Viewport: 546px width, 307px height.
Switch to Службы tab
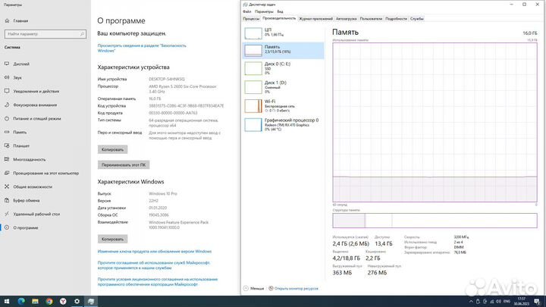pyautogui.click(x=417, y=19)
